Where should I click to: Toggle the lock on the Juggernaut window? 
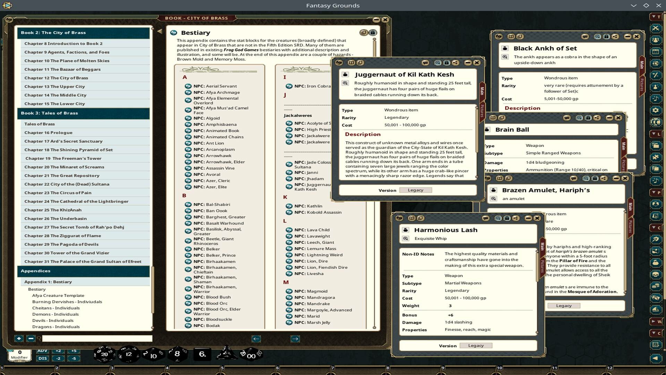tap(447, 63)
